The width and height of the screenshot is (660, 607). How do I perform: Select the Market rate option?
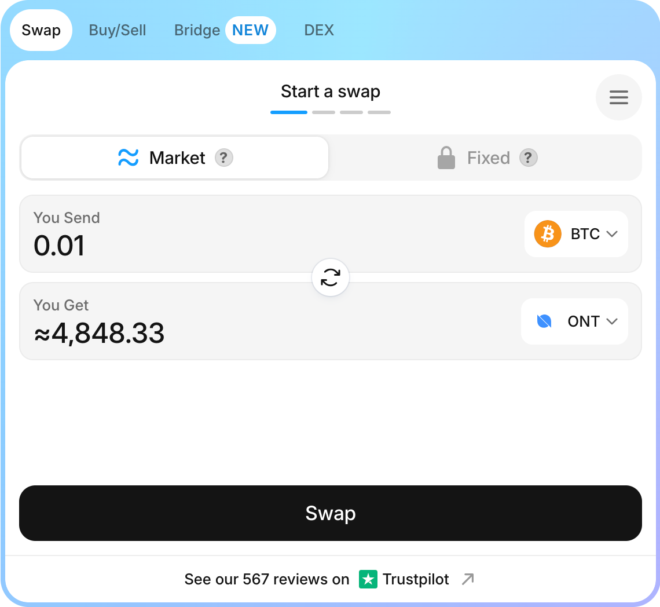click(174, 158)
